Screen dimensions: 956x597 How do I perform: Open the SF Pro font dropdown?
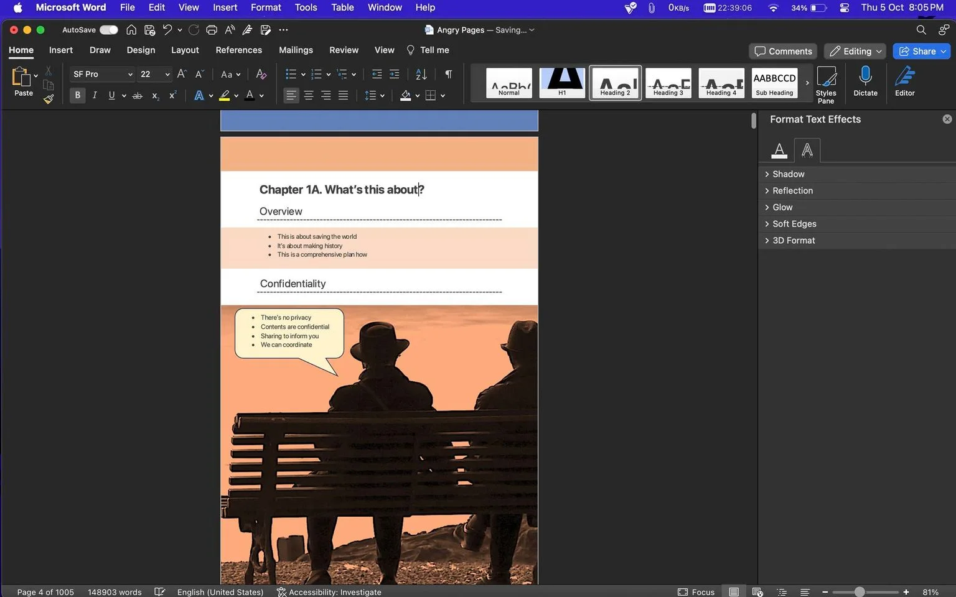pyautogui.click(x=102, y=74)
